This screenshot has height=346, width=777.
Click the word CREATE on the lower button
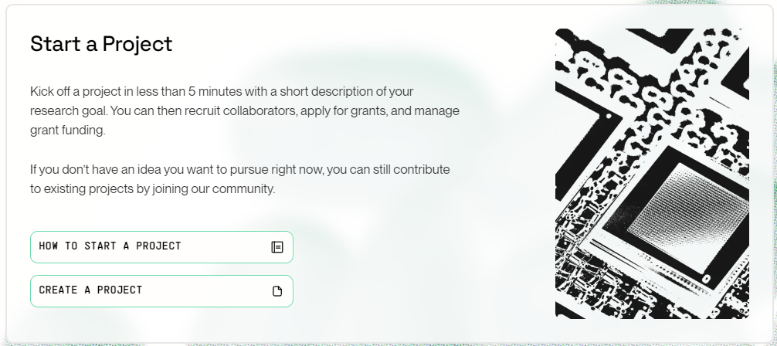point(58,290)
